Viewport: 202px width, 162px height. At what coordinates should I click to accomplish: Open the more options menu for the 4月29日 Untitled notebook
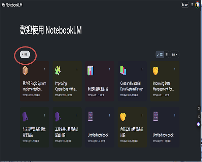pyautogui.click(x=109, y=115)
